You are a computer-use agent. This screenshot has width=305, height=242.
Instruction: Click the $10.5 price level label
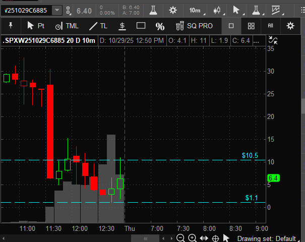pyautogui.click(x=250, y=155)
